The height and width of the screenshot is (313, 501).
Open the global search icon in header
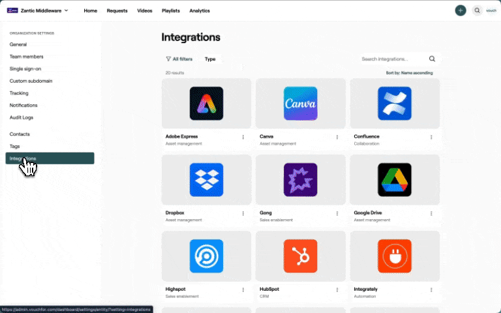pyautogui.click(x=477, y=10)
